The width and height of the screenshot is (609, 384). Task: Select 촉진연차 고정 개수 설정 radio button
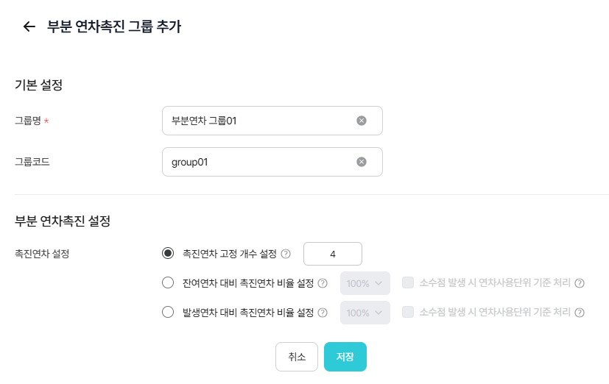[x=168, y=254]
